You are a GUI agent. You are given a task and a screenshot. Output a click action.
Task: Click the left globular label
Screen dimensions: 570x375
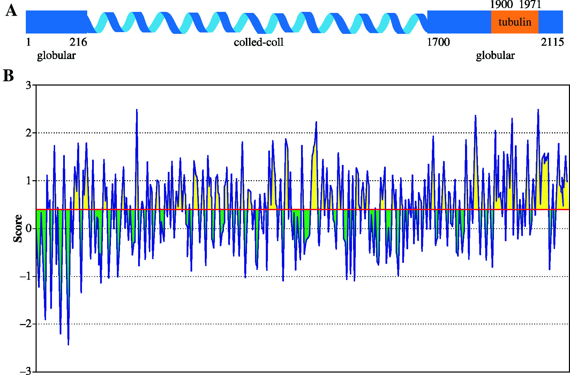[x=56, y=56]
